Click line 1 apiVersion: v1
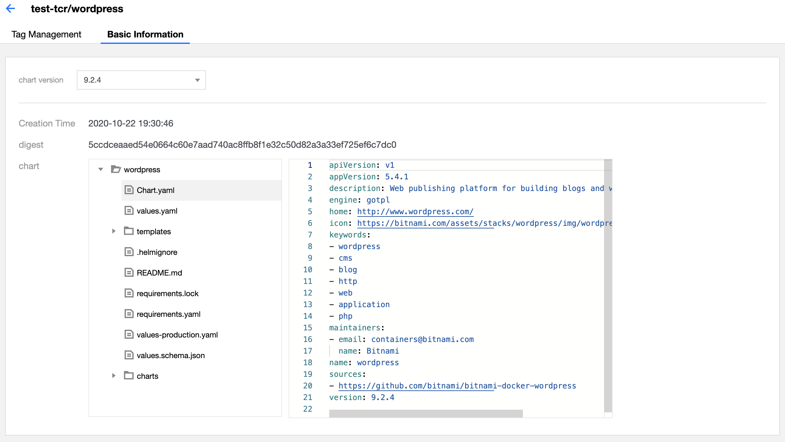 [362, 165]
